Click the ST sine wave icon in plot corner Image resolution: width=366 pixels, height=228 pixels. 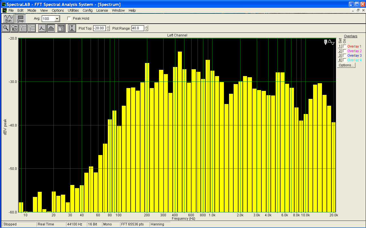(329, 42)
